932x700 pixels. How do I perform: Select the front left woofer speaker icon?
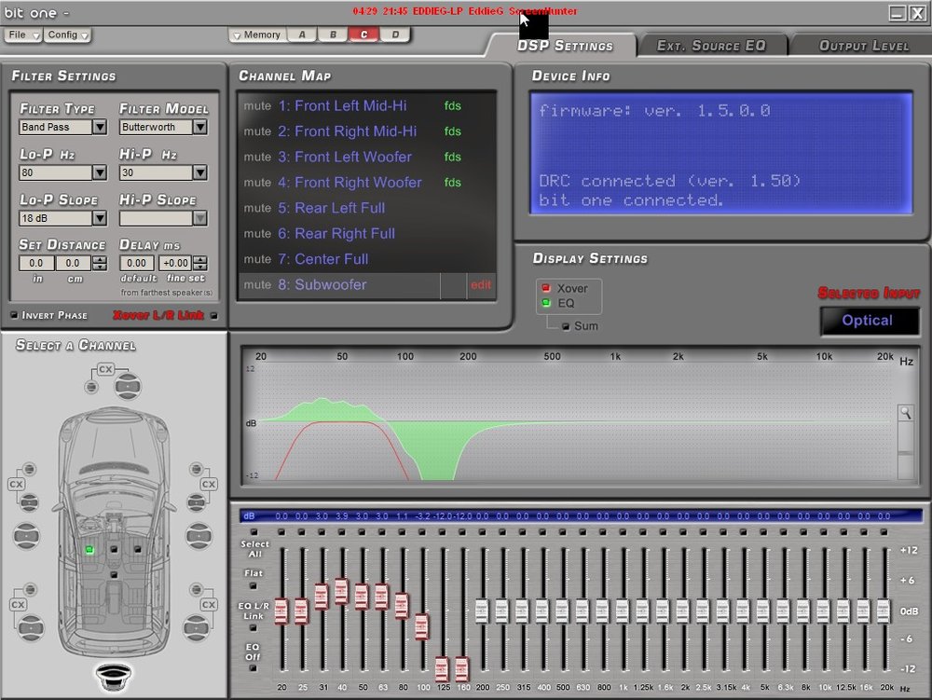27,536
